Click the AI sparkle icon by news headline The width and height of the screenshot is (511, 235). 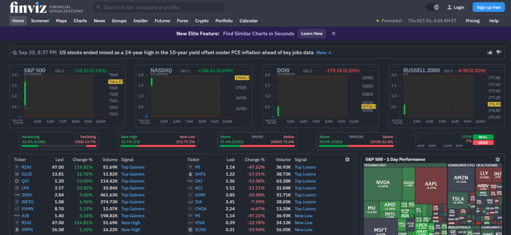pos(14,52)
